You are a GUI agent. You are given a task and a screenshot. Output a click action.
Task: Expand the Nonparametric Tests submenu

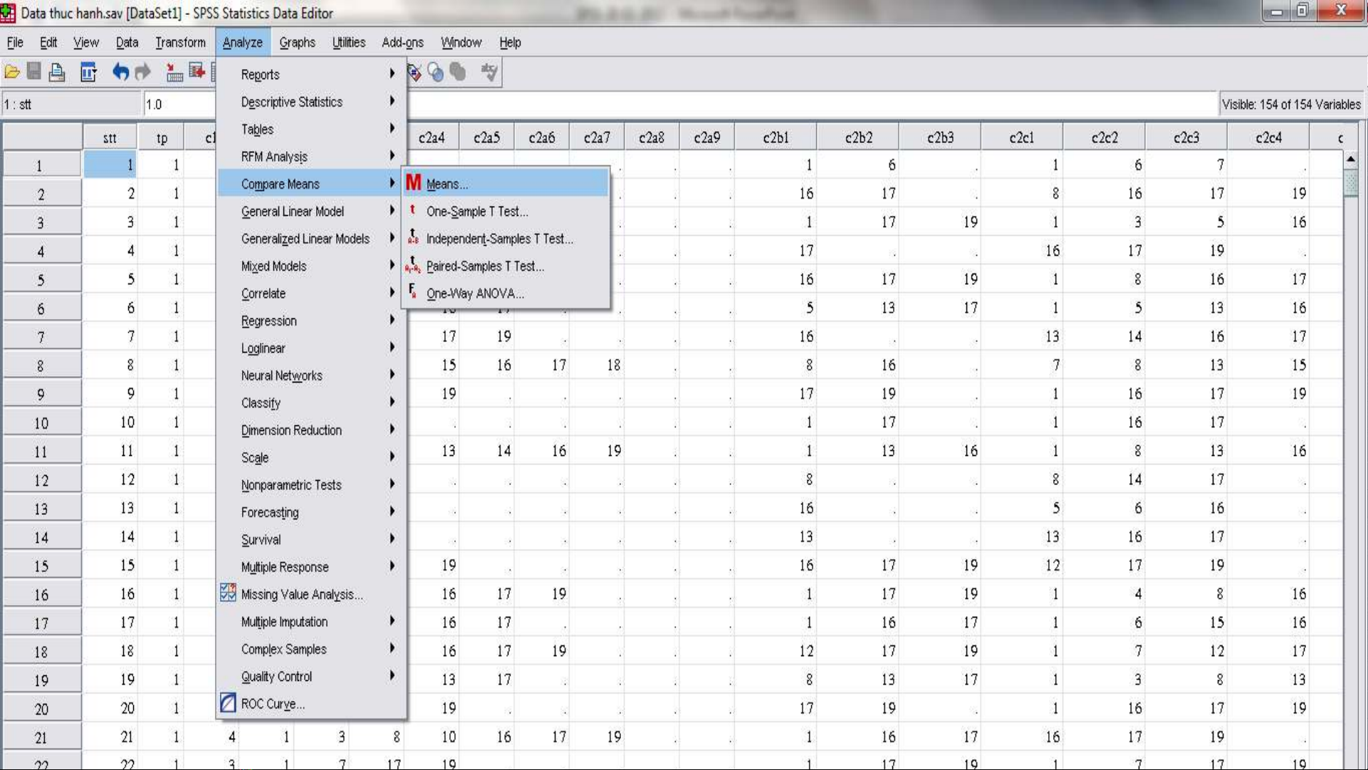pyautogui.click(x=291, y=485)
